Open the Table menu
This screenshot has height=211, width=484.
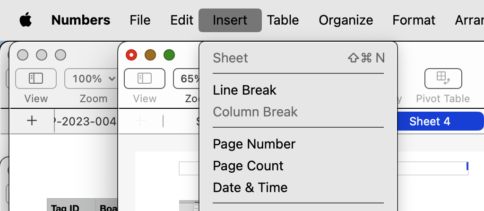(283, 20)
